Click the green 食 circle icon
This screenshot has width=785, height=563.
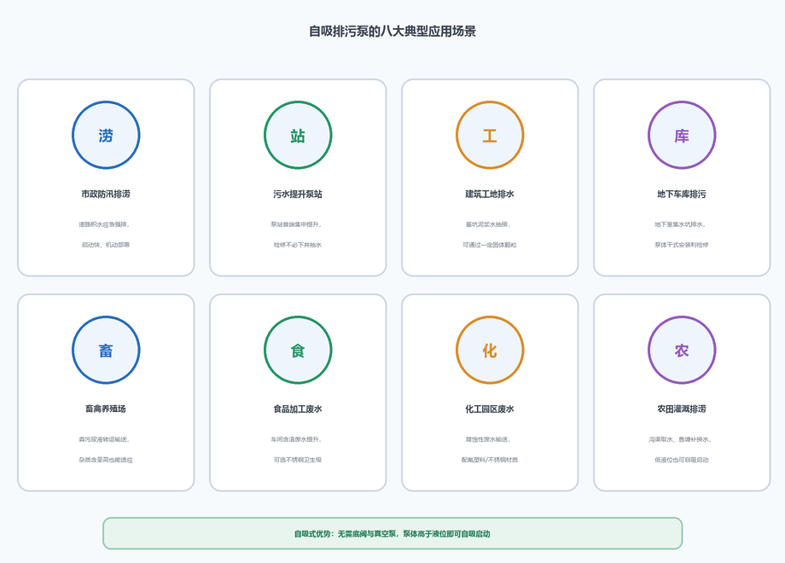click(x=298, y=350)
